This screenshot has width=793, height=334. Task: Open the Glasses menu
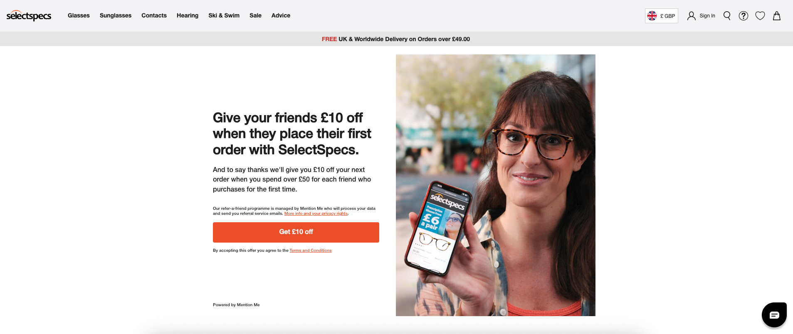coord(79,15)
